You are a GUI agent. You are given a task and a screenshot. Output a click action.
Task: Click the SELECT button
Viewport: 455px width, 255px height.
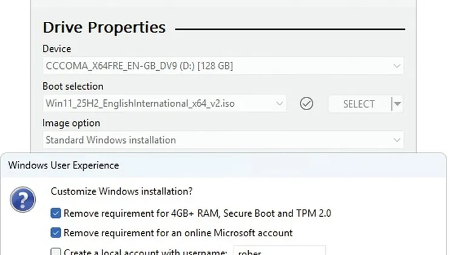[359, 104]
